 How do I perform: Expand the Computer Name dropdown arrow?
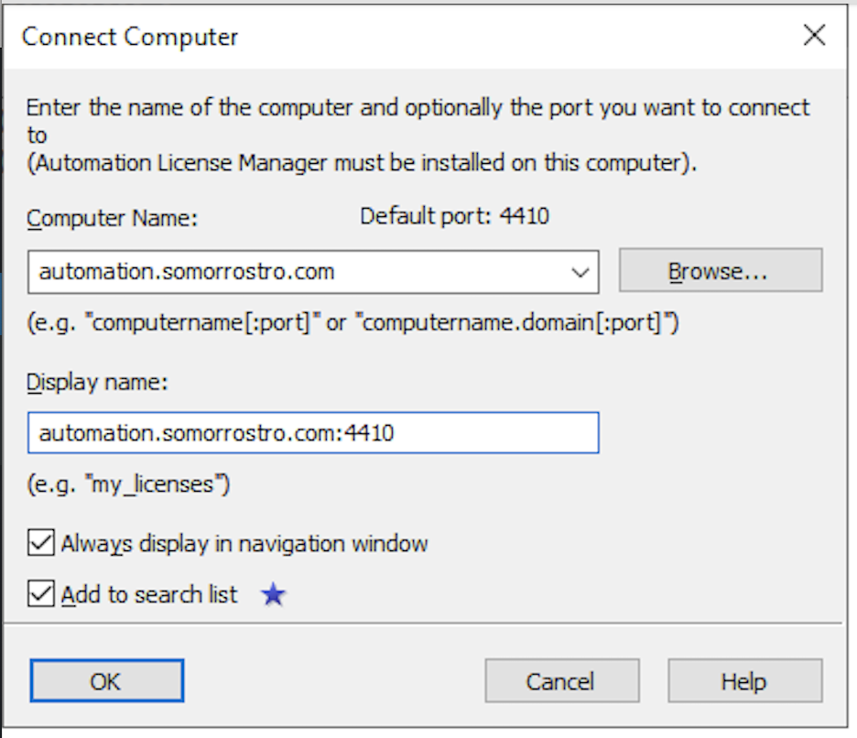pos(579,272)
